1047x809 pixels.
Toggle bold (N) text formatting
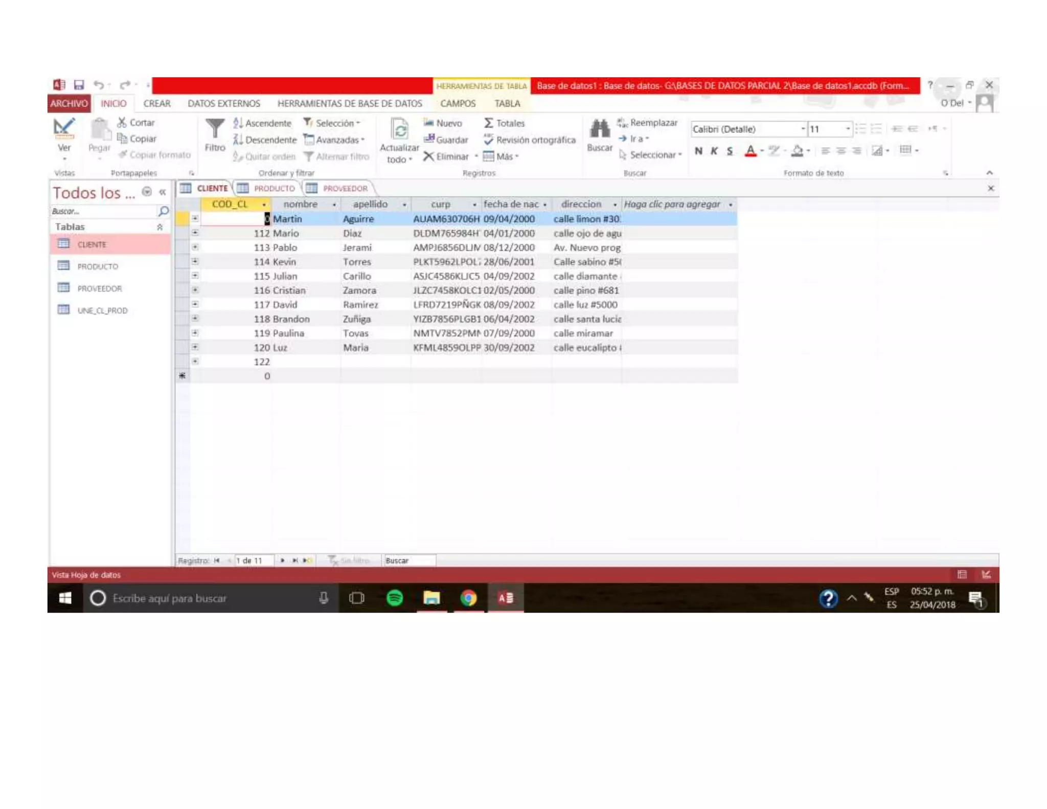[698, 151]
